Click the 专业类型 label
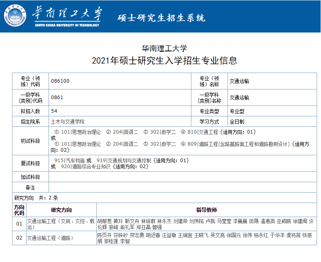Screen dimensions: 321x262 209,111
